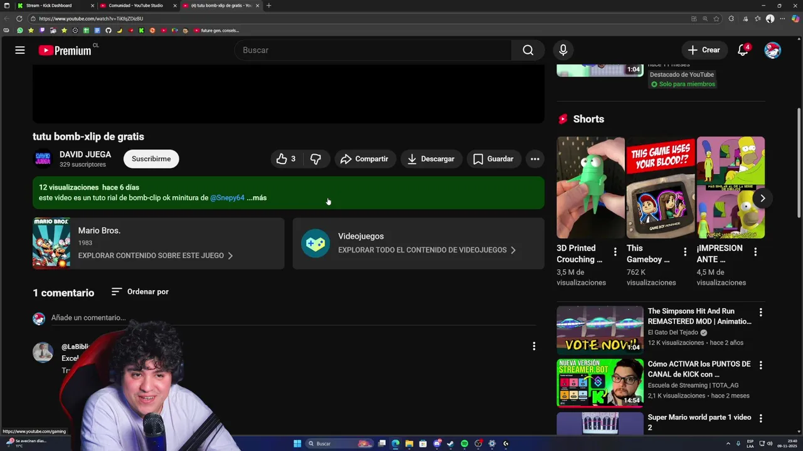Expand Videojuegos content chevron
803x451 pixels.
(513, 250)
